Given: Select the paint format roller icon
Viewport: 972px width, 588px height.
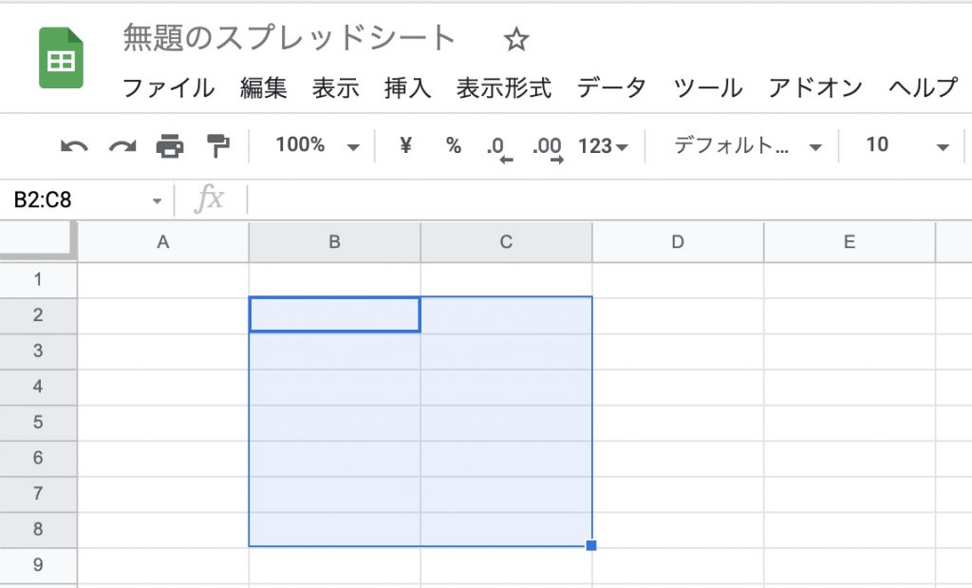Looking at the screenshot, I should [218, 146].
